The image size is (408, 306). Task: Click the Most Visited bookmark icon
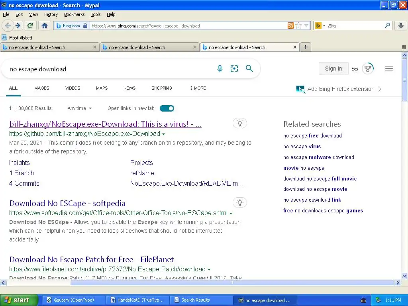point(4,38)
